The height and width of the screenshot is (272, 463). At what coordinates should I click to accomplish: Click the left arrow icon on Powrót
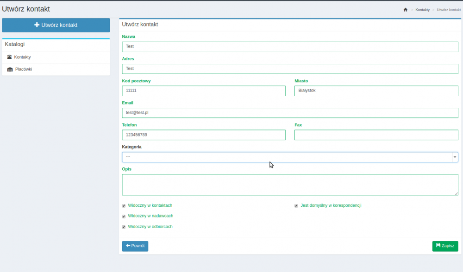128,246
